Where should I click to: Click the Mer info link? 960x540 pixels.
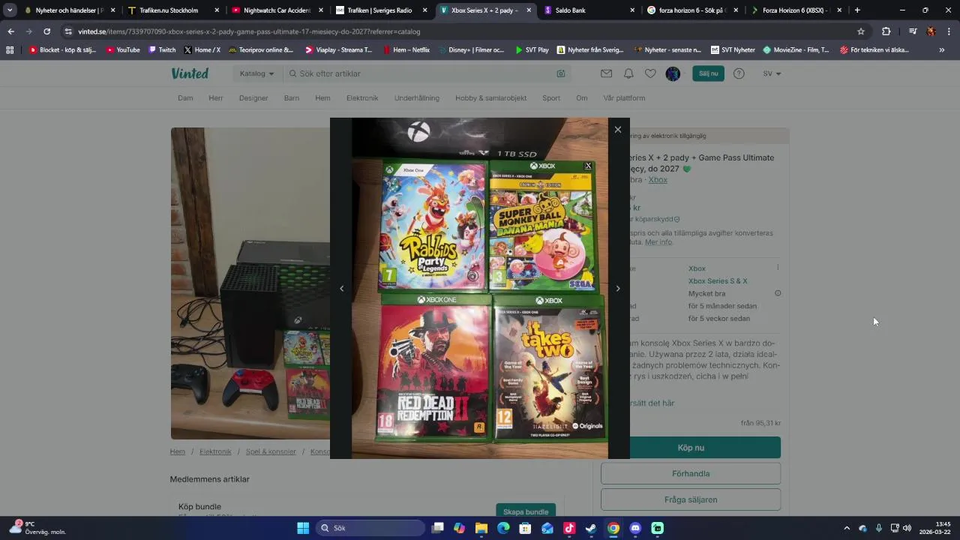point(658,242)
